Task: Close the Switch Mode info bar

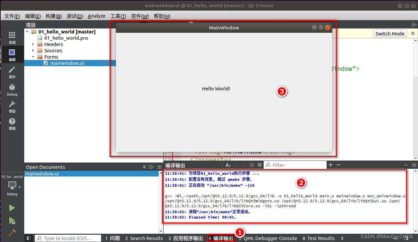Action: coord(413,33)
